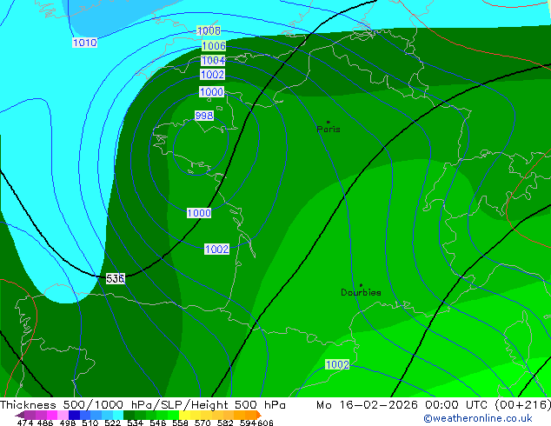Viewport: 551px width, 426px height.
Task: Click the right arrow tip of color scale
Action: (259, 415)
